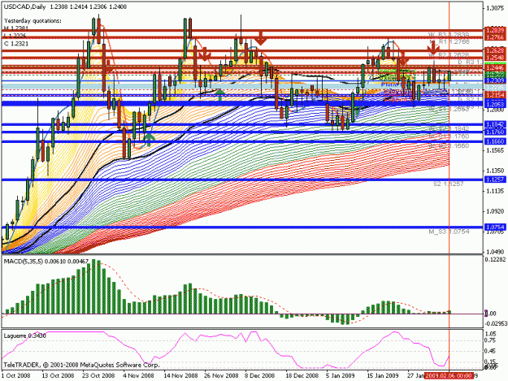The height and width of the screenshot is (381, 508).
Task: Click the highlighted 2009.02.06 00:00 date marker
Action: point(449,375)
